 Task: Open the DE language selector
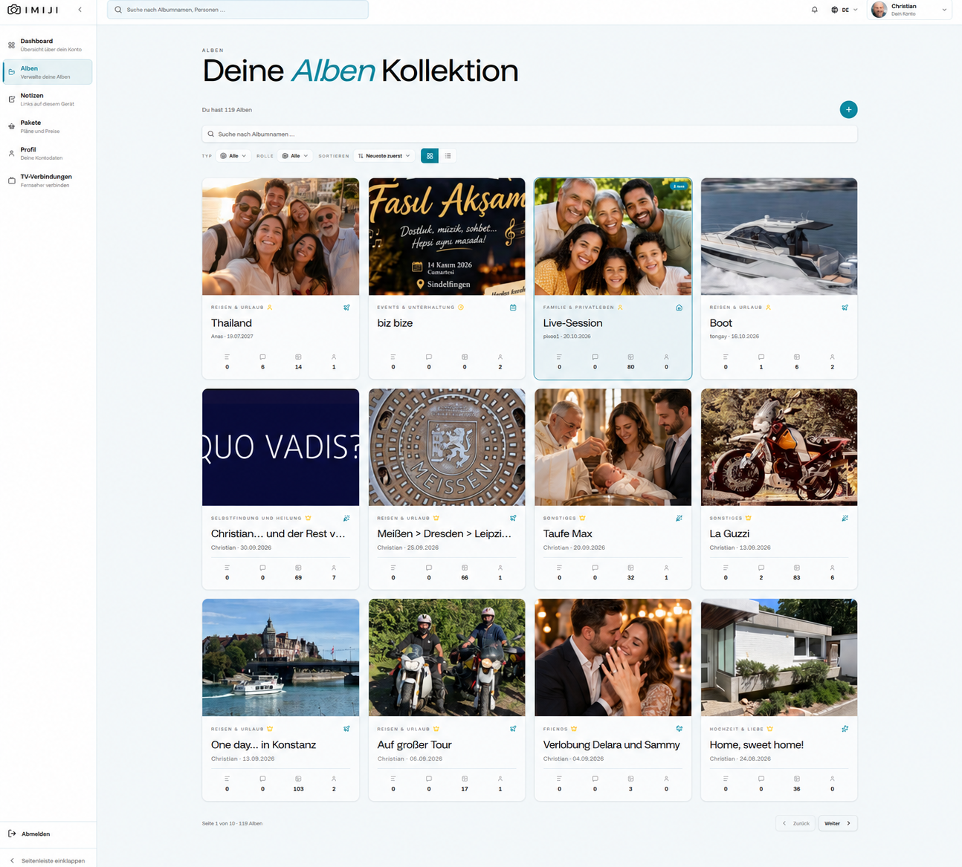tap(845, 10)
